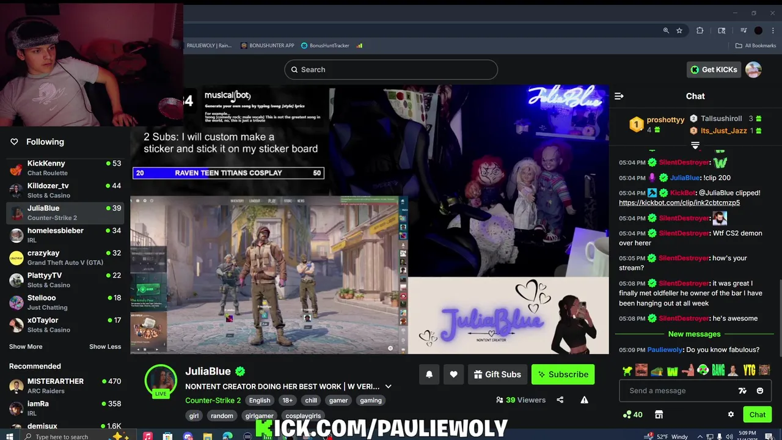782x440 pixels.
Task: Collapse chat with the arrow icon
Action: pyautogui.click(x=619, y=96)
